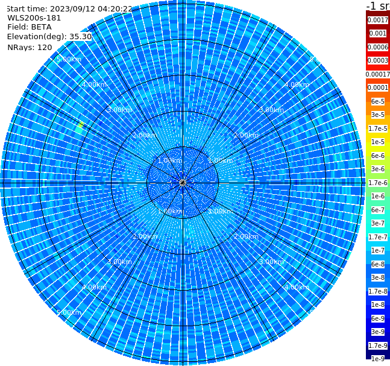Click the 1e-7 colorbar tick label
This screenshot has width=390, height=366.
point(378,250)
